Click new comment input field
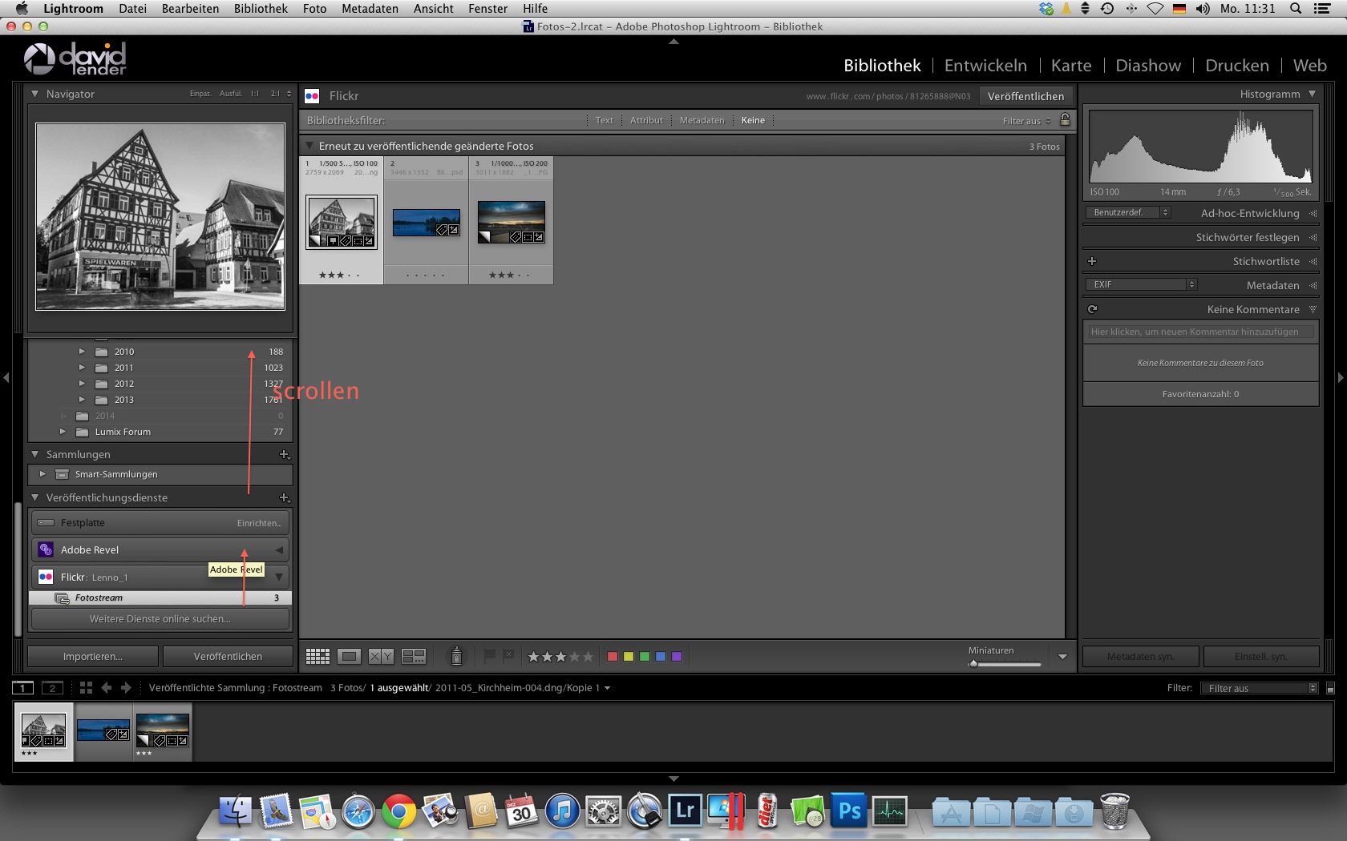1347x841 pixels. click(x=1200, y=332)
